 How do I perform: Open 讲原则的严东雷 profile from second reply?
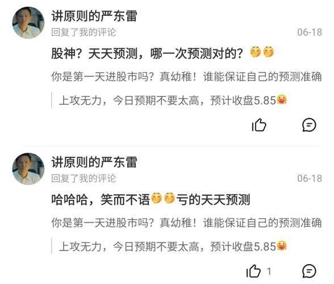tap(94, 162)
